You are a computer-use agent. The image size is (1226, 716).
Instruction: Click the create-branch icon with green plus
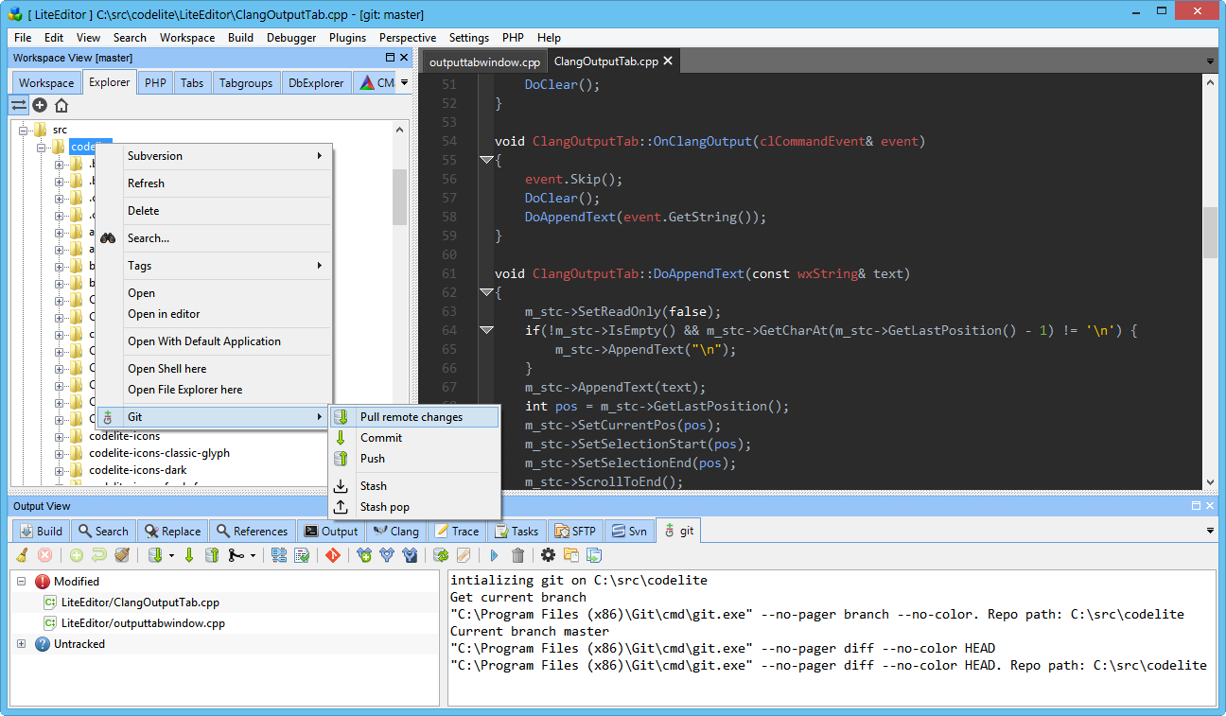pyautogui.click(x=364, y=555)
